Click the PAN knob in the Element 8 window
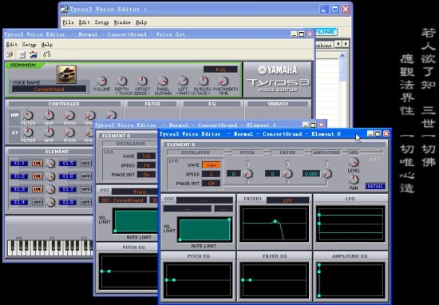 tap(354, 180)
